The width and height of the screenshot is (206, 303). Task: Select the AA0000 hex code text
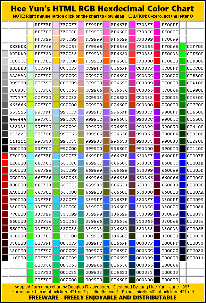click(18, 192)
